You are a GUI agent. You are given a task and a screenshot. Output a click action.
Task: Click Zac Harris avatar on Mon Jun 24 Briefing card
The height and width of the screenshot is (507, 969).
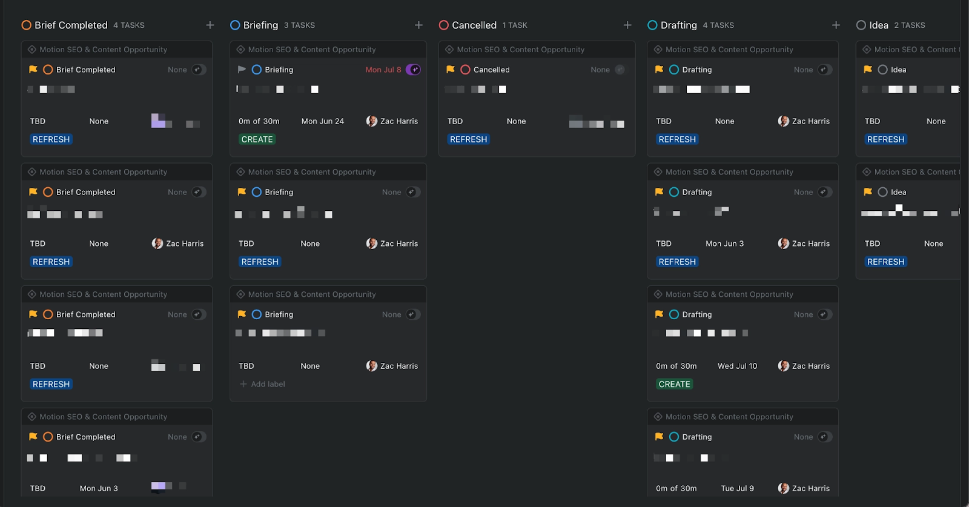click(372, 121)
